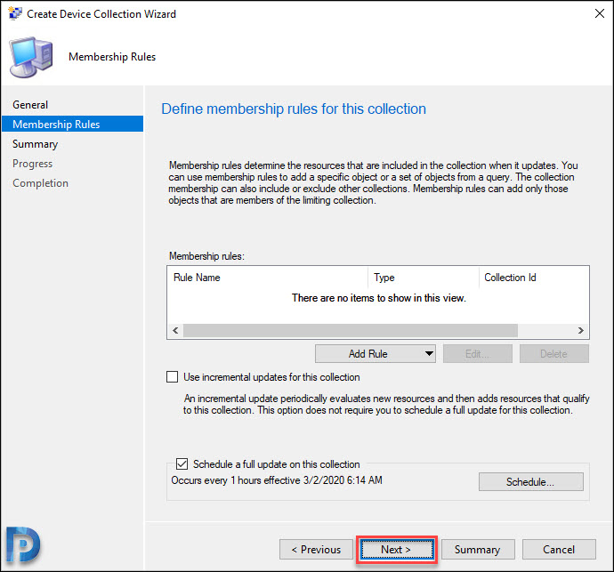Image resolution: width=614 pixels, height=572 pixels.
Task: Click 'There are no items to show' text
Action: pyautogui.click(x=379, y=298)
